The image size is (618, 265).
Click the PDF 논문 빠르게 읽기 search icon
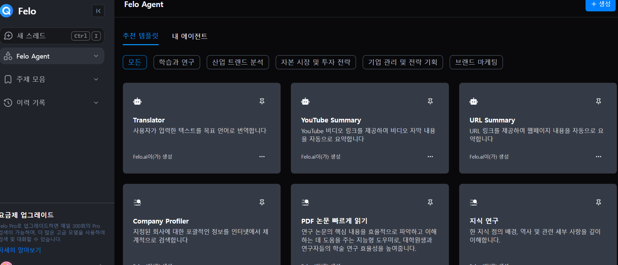coord(305,202)
